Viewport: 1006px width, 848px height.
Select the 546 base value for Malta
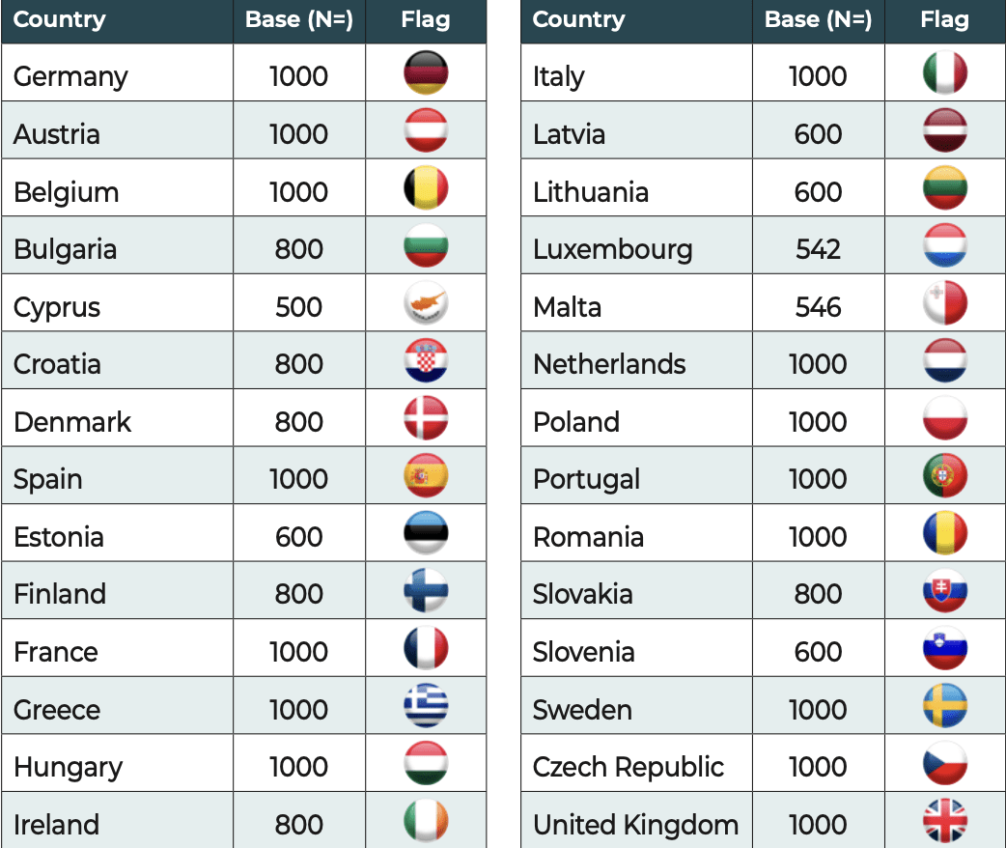pyautogui.click(x=818, y=307)
